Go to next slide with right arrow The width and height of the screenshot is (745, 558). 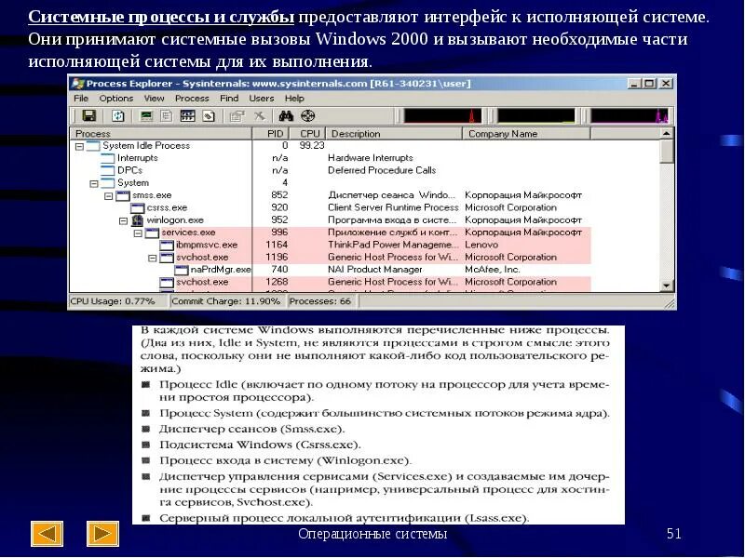click(x=102, y=534)
